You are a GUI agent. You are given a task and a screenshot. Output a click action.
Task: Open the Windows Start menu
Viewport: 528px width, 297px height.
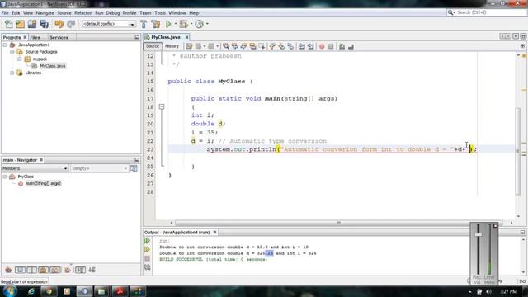pyautogui.click(x=9, y=291)
